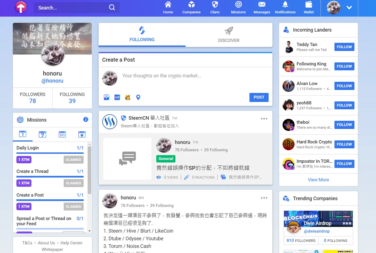The height and width of the screenshot is (253, 376).
Task: Open the doge sticker picker
Action: tap(128, 97)
